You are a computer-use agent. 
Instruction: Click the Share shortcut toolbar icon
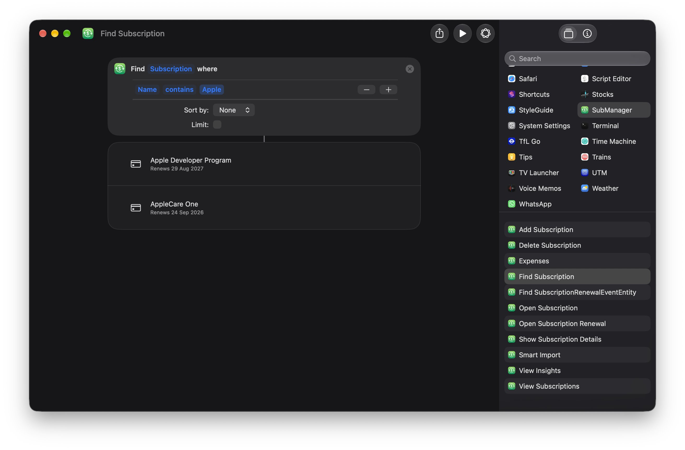(x=439, y=33)
